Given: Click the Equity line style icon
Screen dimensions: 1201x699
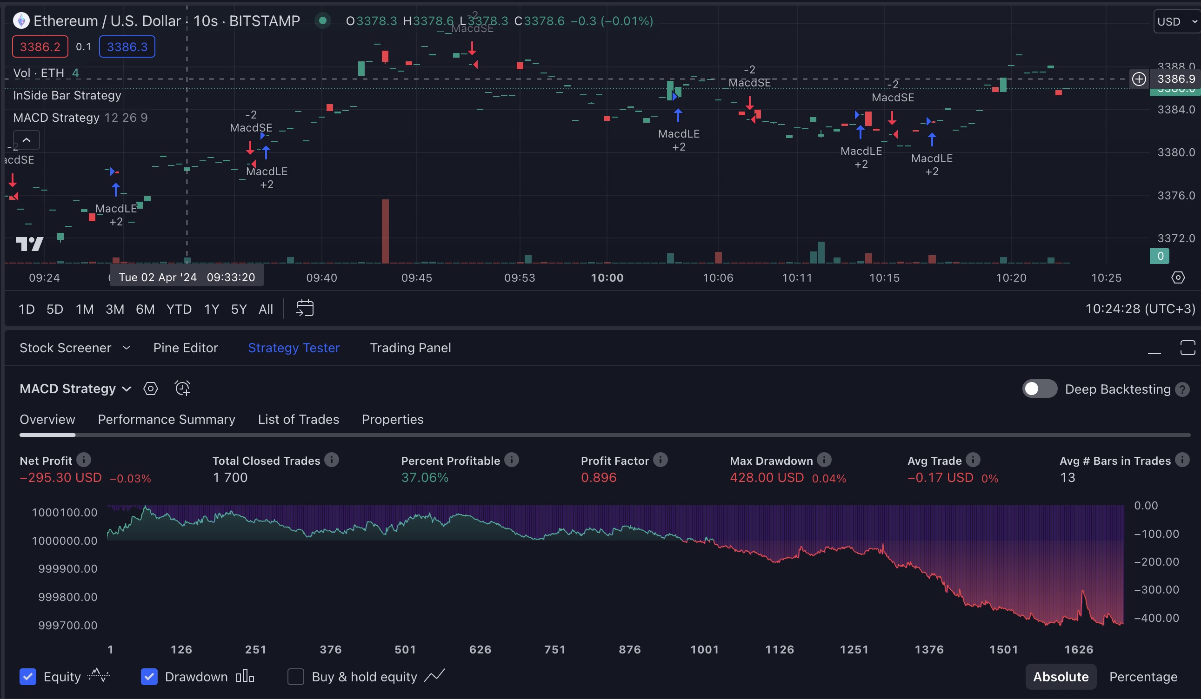Looking at the screenshot, I should click(x=99, y=676).
